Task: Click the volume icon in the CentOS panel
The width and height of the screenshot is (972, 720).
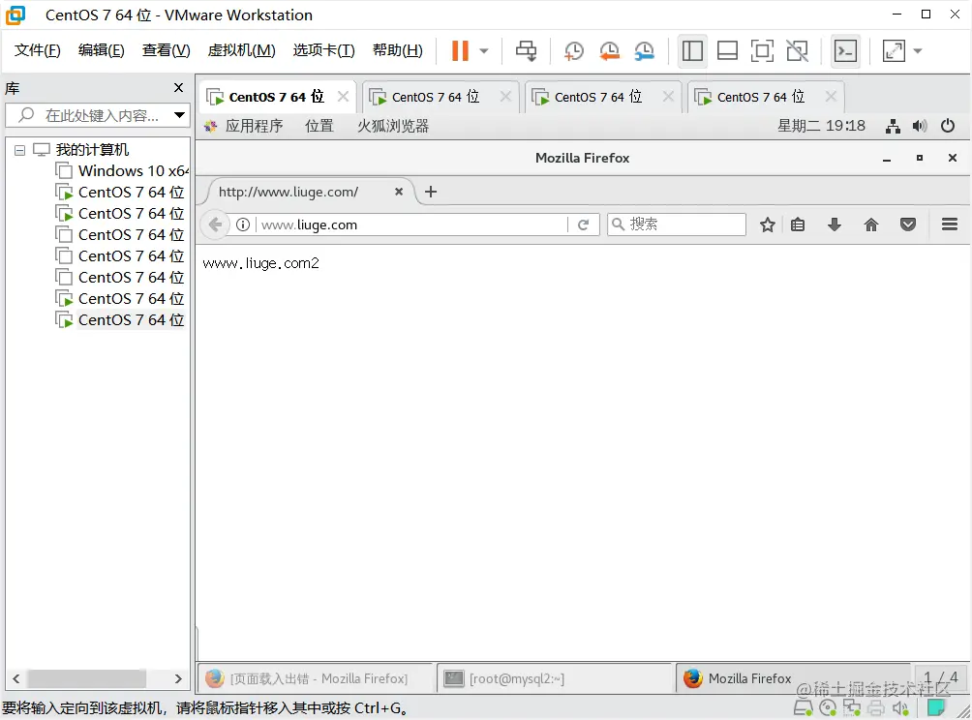Action: point(920,127)
